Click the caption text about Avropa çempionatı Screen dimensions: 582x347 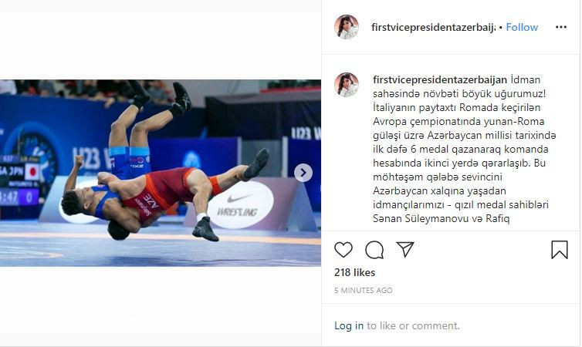465,149
